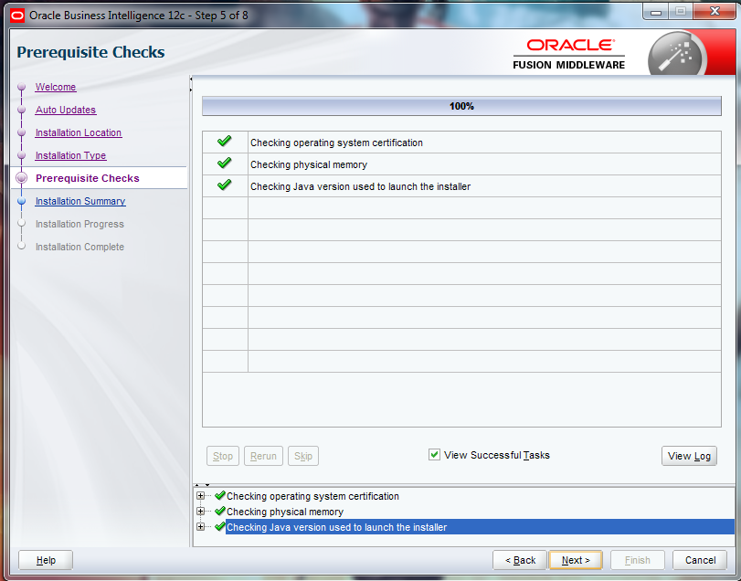Click tree check icon for Java version

[220, 527]
